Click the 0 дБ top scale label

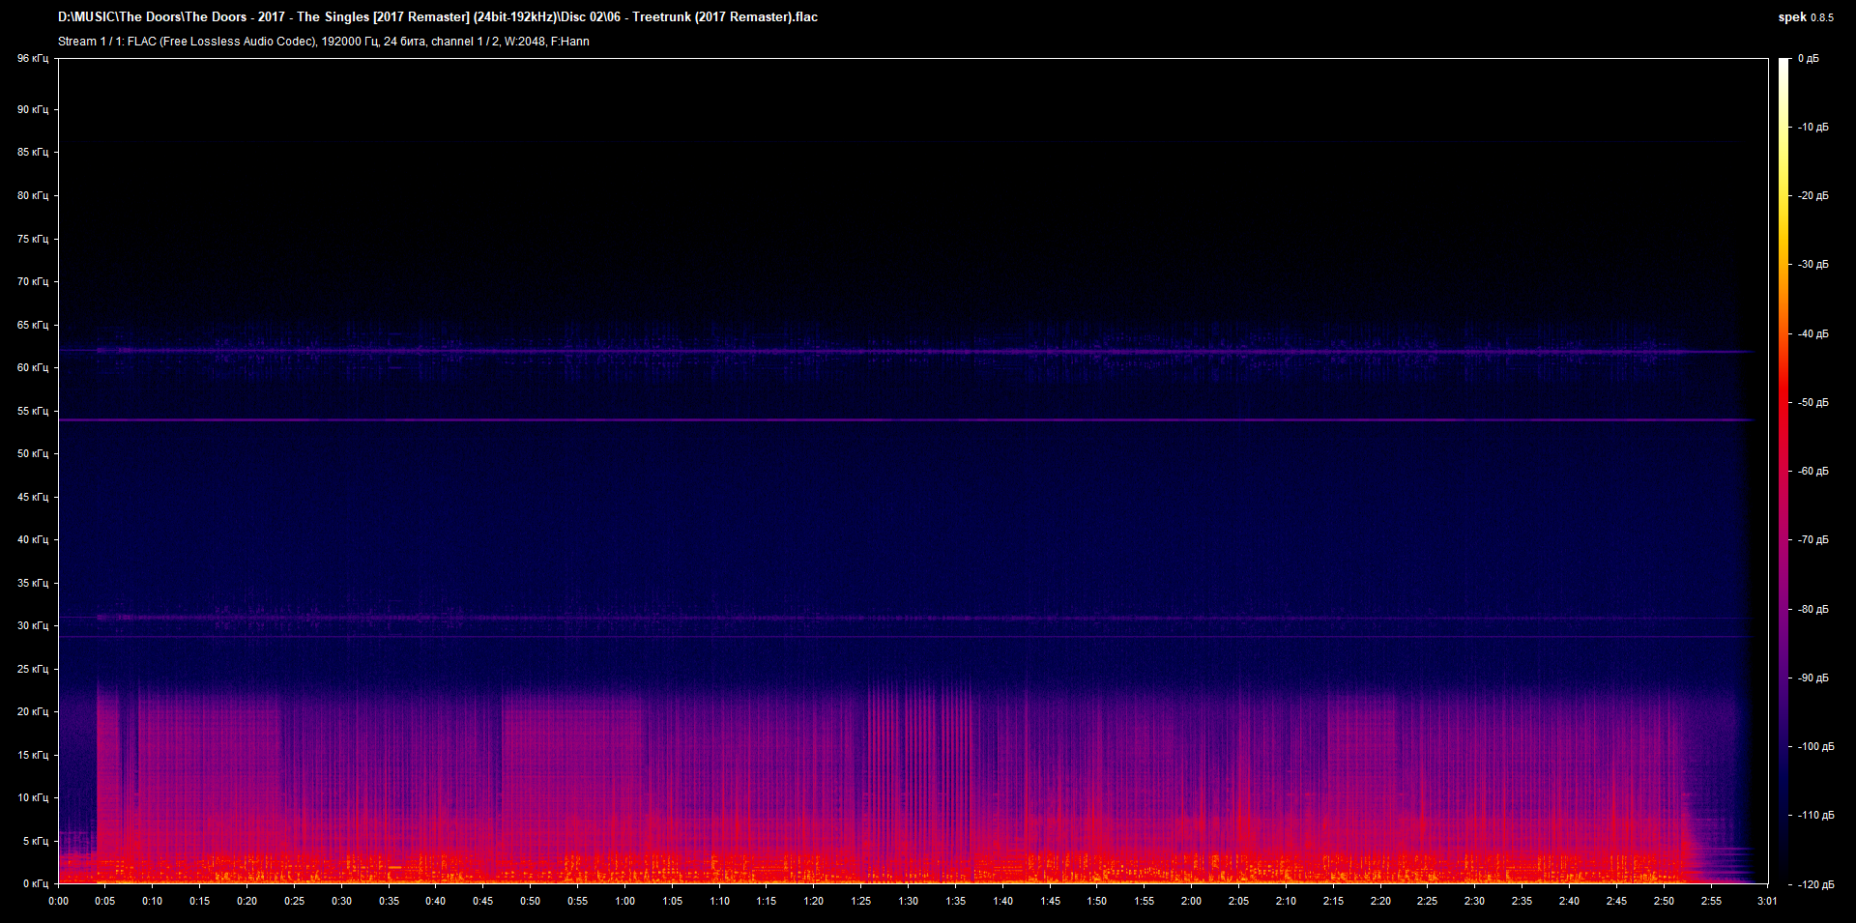click(1808, 59)
